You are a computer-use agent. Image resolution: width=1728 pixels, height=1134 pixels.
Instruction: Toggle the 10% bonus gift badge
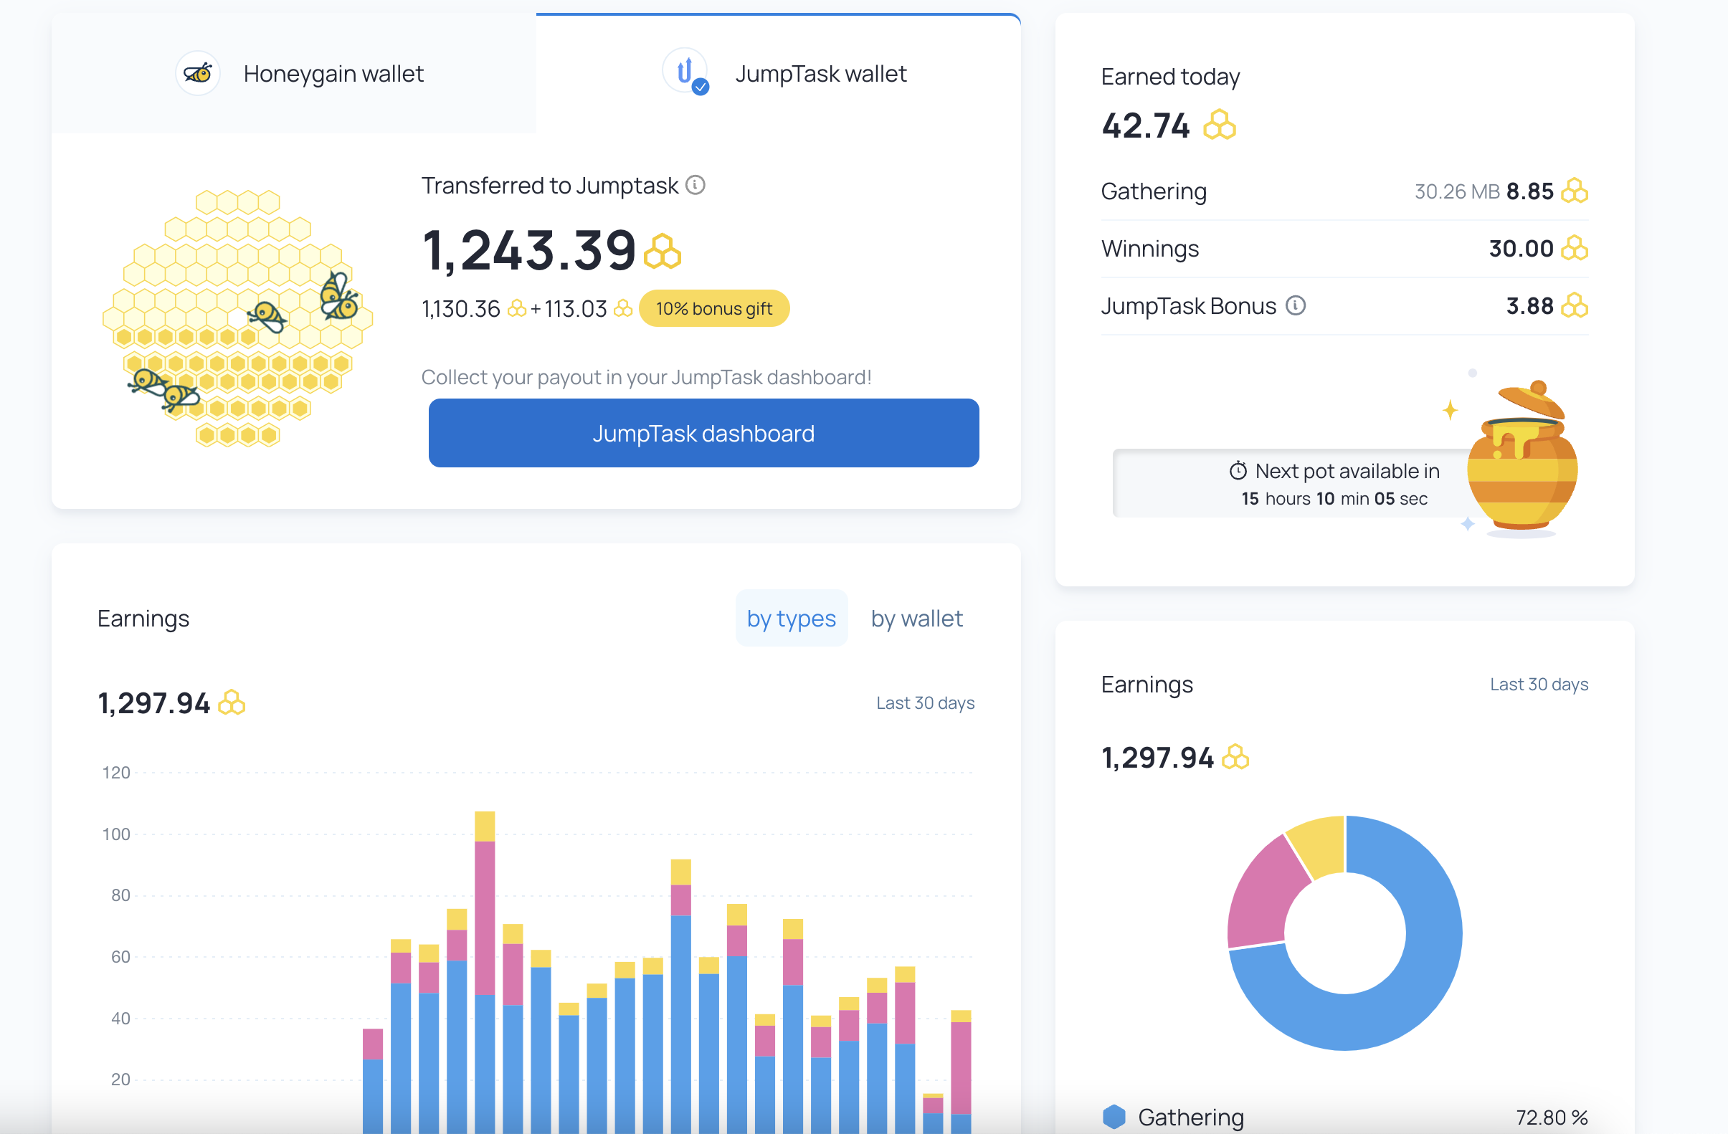point(714,308)
